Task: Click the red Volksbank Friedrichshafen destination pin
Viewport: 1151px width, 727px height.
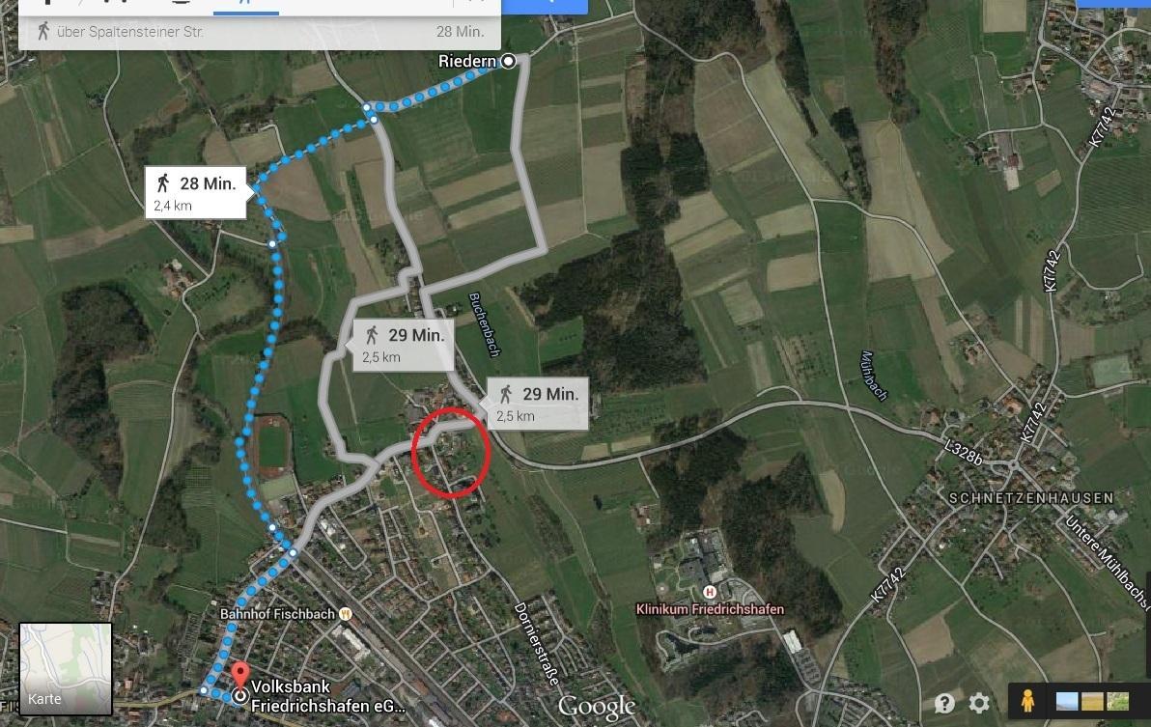Action: (x=240, y=676)
